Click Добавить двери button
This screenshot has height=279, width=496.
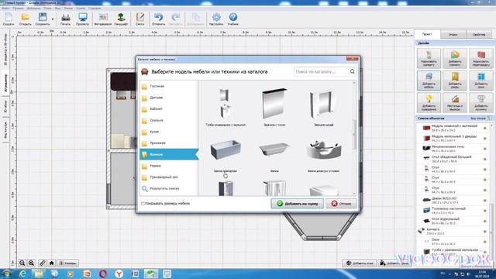[455, 81]
